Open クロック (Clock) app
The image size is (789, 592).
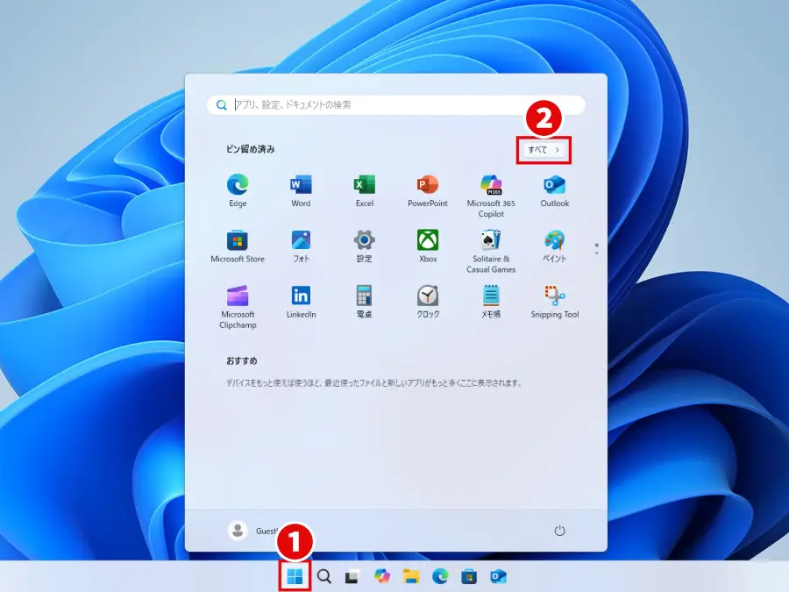point(428,301)
